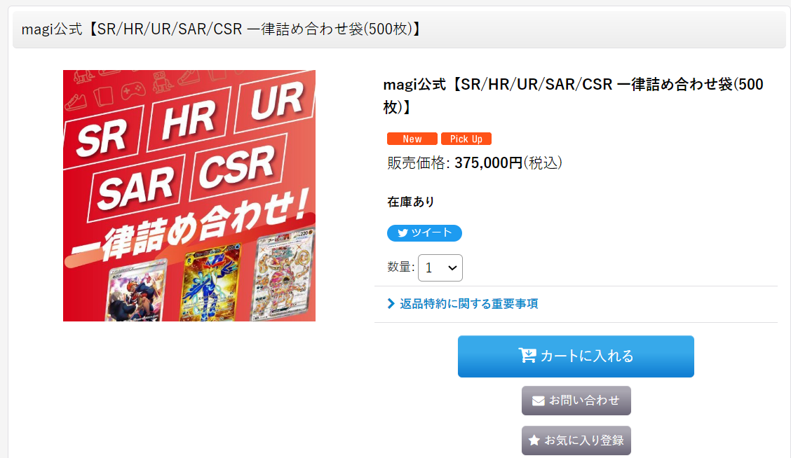Image resolution: width=791 pixels, height=458 pixels.
Task: Click the CSR label in product image
Action: tap(236, 167)
